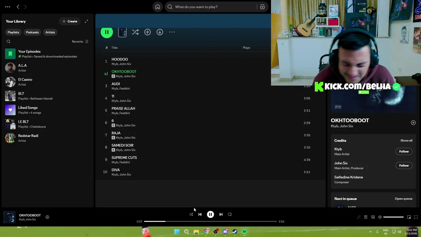This screenshot has width=421, height=237.
Task: Toggle the queue view icon
Action: 366,217
